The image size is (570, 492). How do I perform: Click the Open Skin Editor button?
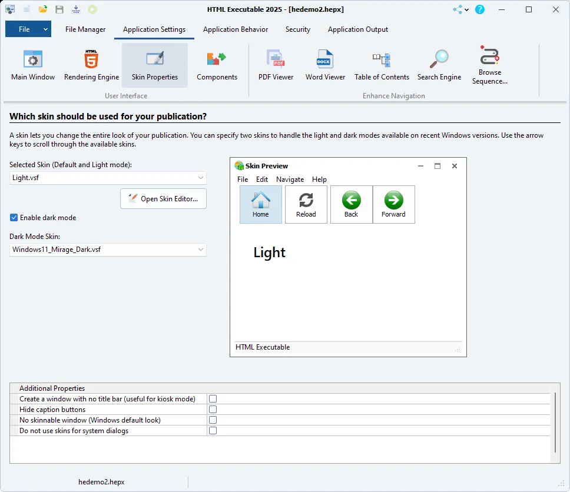pos(163,199)
